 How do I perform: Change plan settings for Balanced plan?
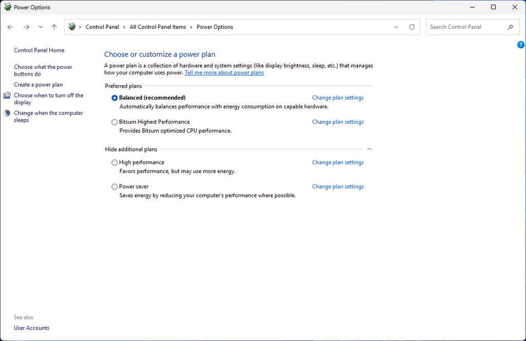(x=337, y=98)
